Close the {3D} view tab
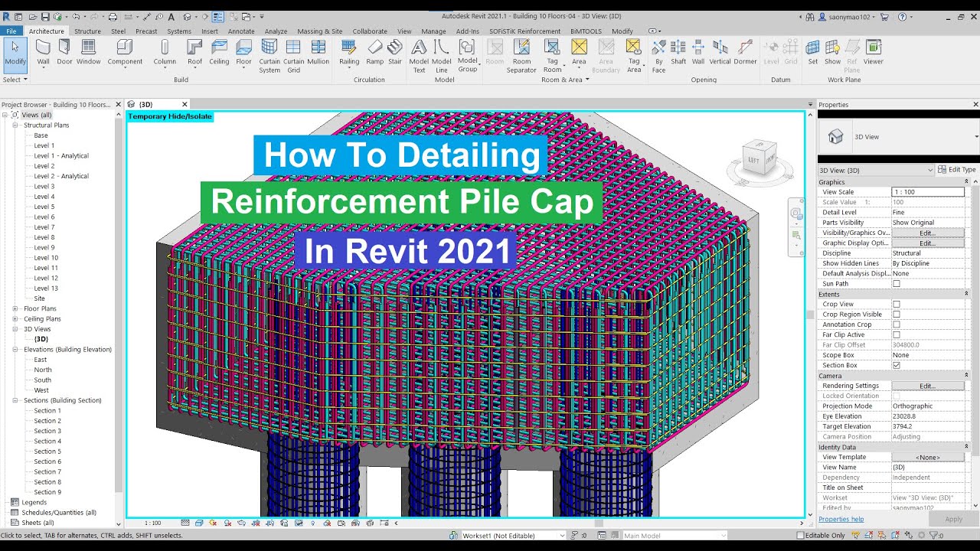 [x=185, y=104]
